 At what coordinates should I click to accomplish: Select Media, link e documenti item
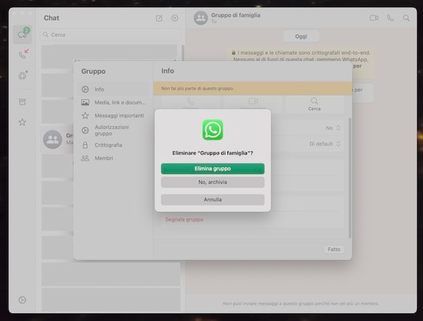coord(113,103)
